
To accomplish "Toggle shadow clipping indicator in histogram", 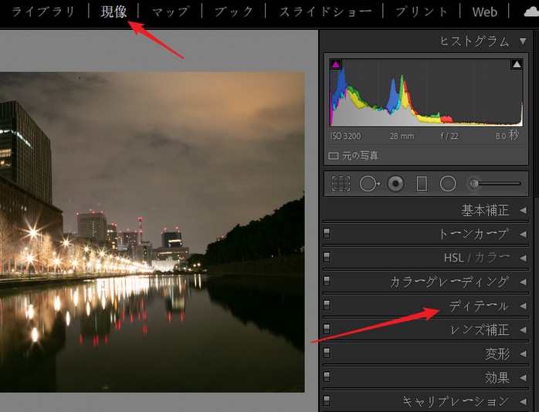I will pos(336,65).
